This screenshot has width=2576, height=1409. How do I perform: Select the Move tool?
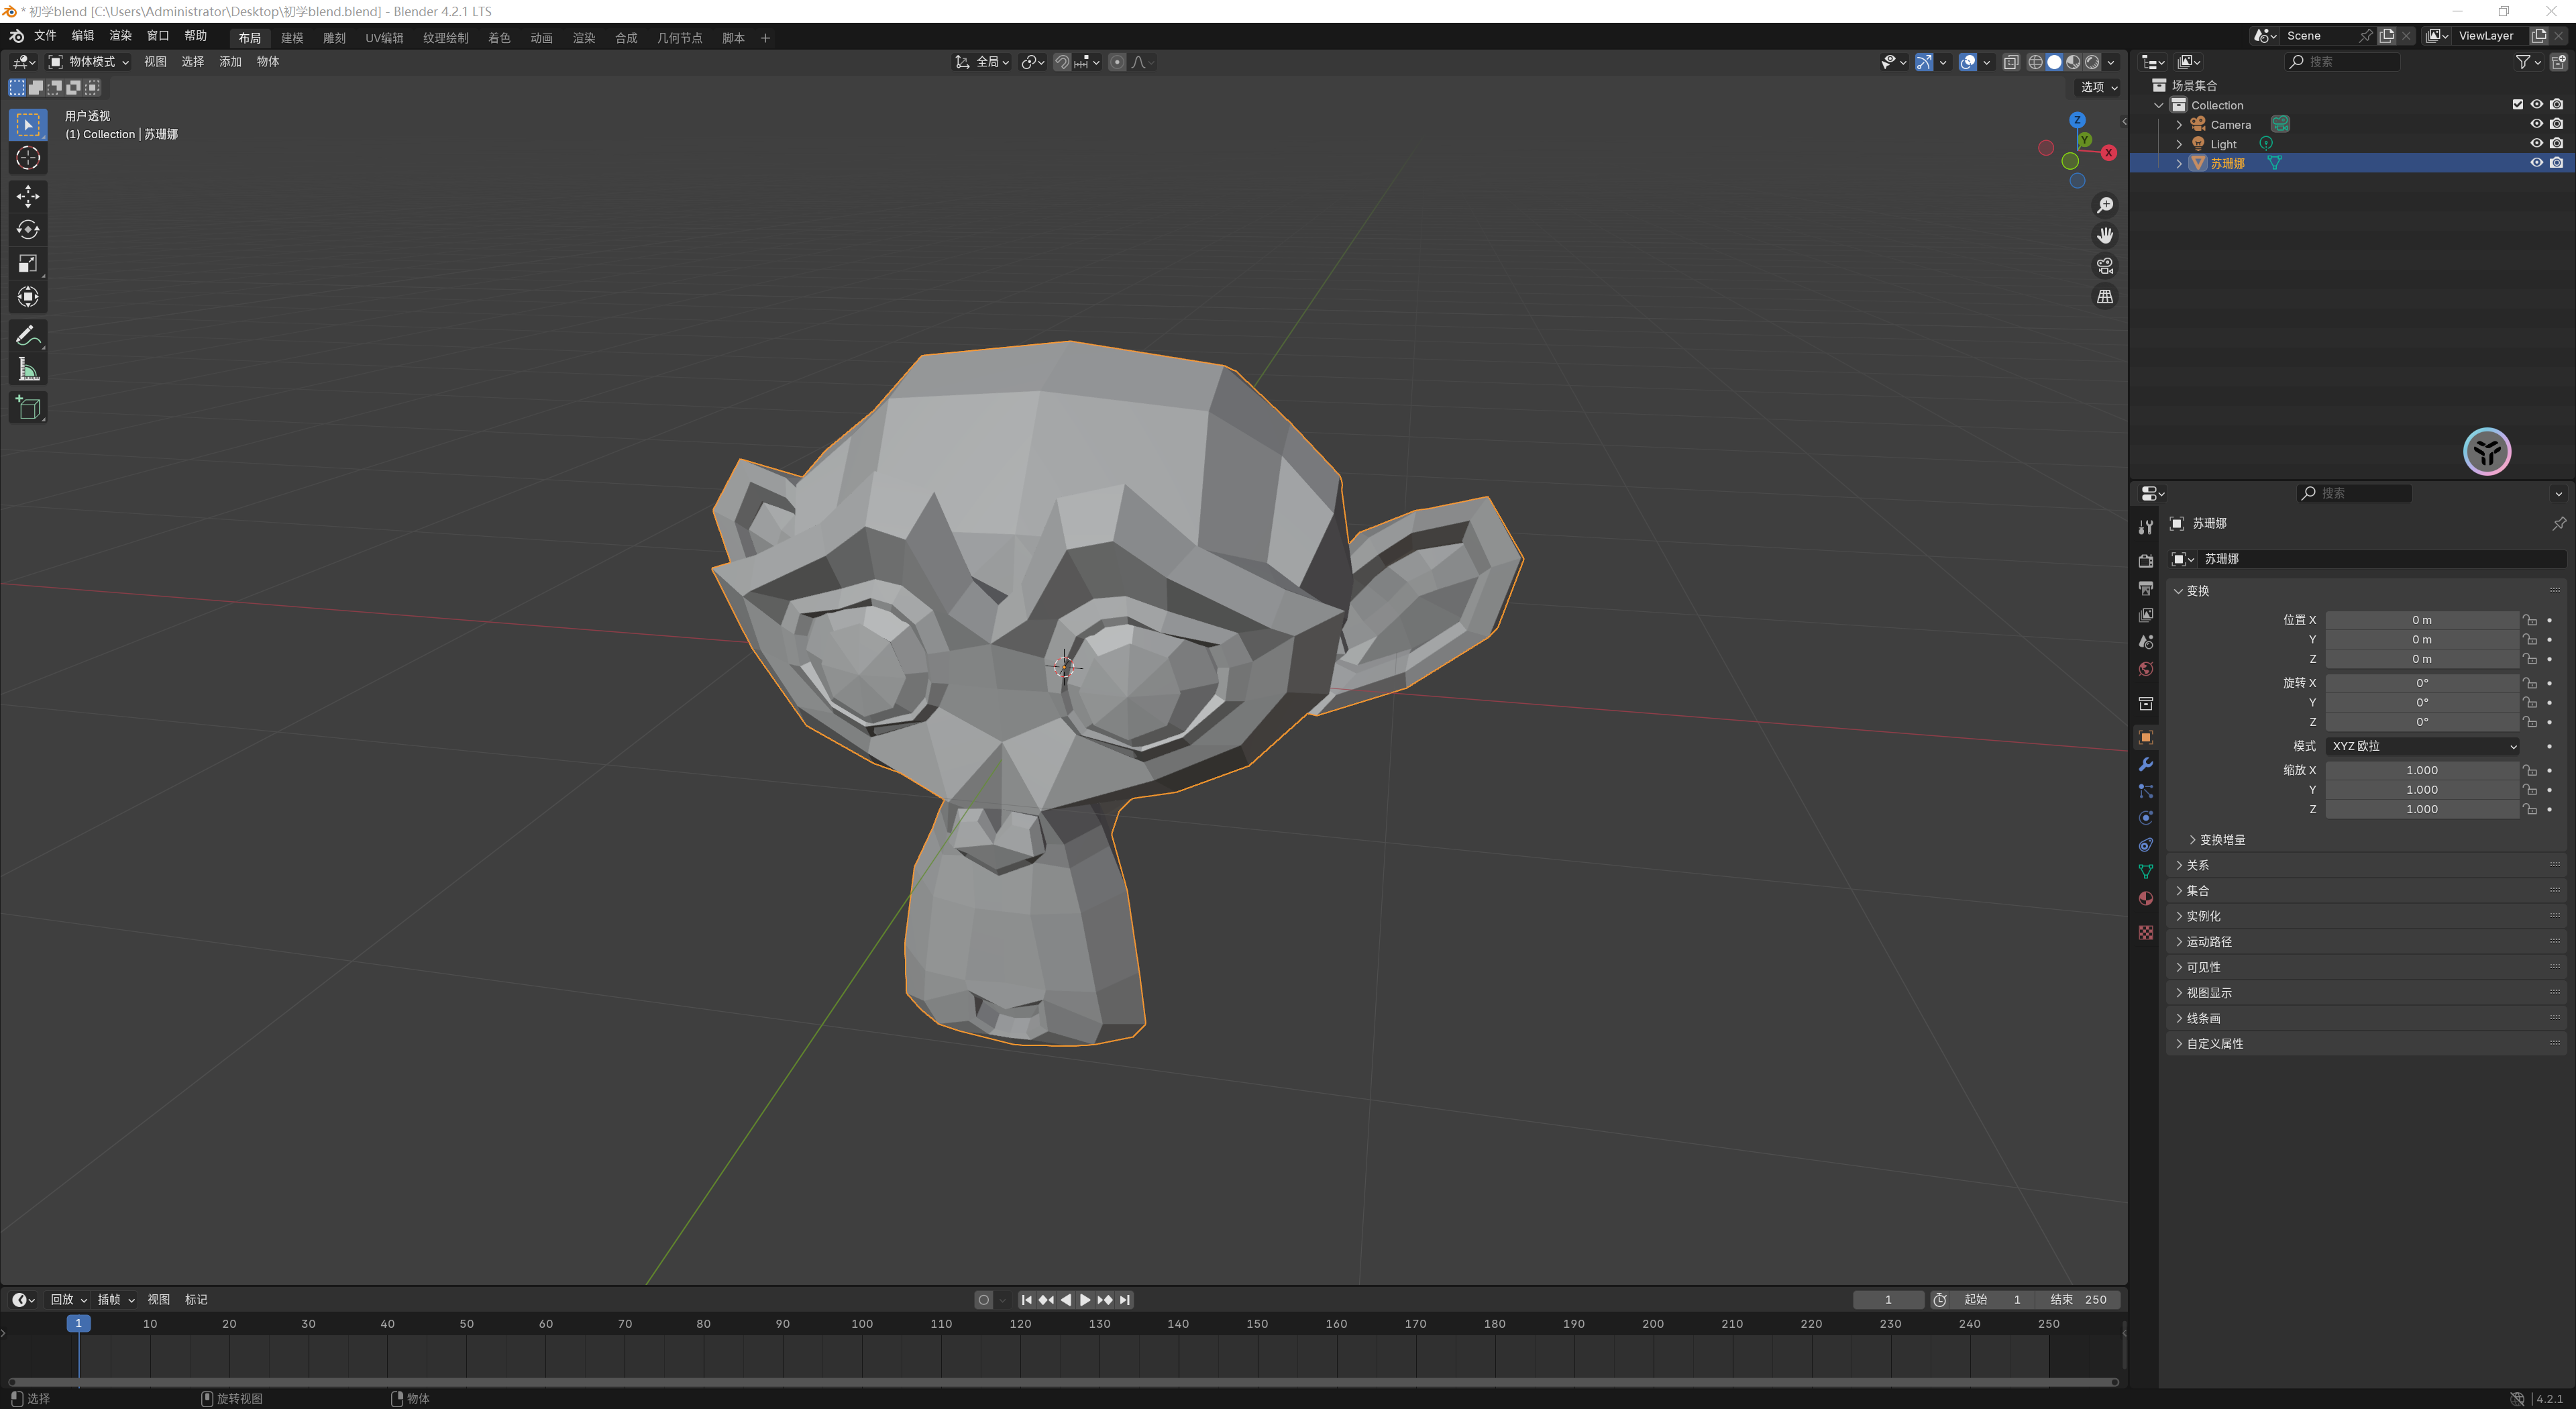tap(28, 196)
